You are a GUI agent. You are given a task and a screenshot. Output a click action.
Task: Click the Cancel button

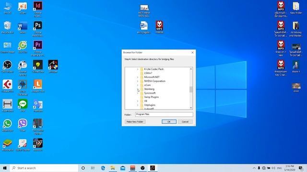(x=185, y=122)
